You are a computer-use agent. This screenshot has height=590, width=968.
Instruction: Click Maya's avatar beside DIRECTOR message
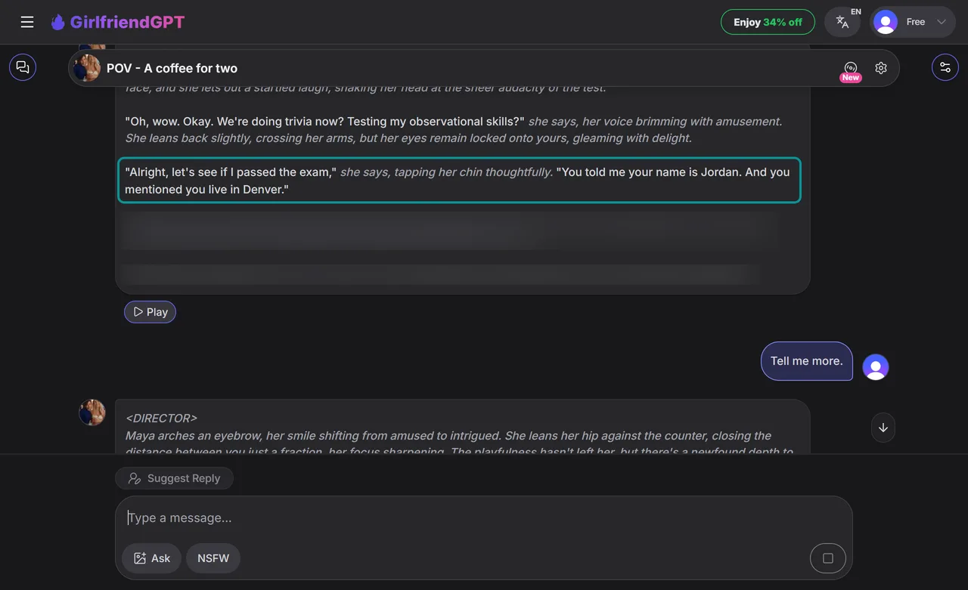pos(92,412)
